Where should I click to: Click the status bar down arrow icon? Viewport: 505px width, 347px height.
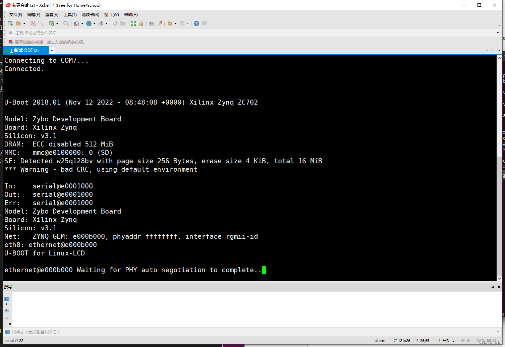[468, 341]
